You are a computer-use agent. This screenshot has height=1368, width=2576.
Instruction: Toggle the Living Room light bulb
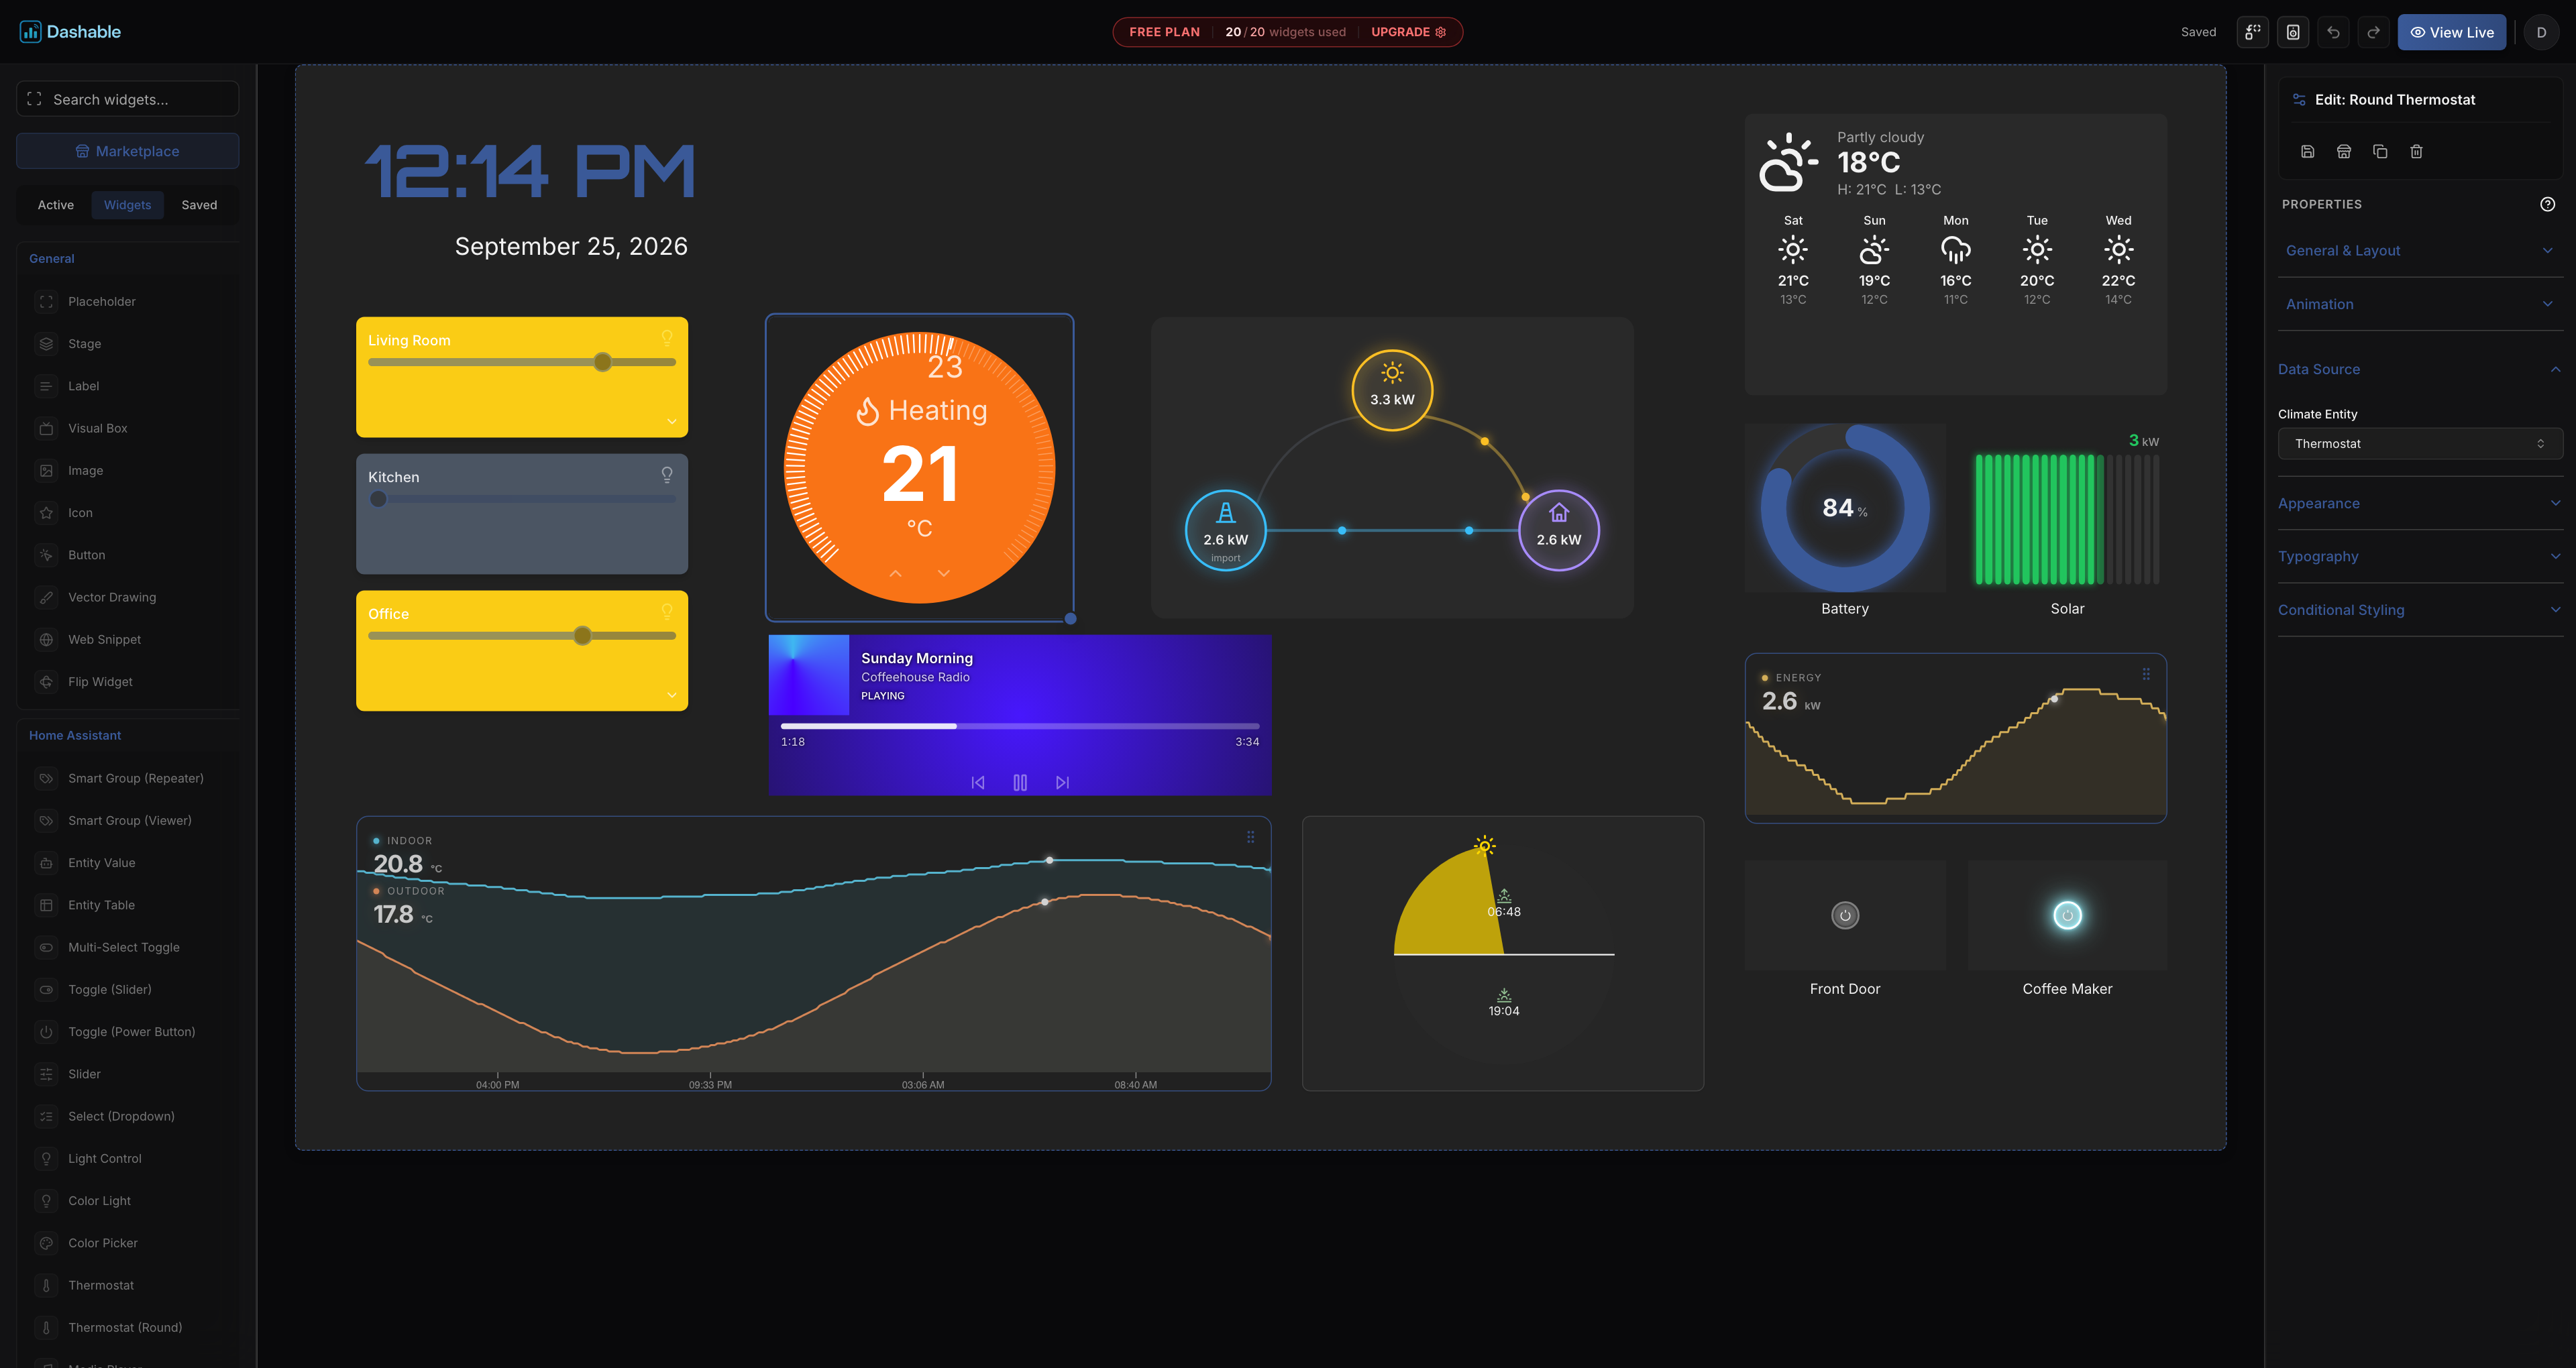667,338
